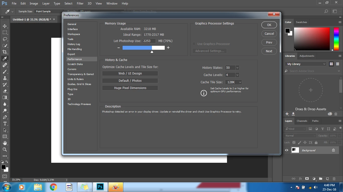Open the Filter menu

coord(80,3)
